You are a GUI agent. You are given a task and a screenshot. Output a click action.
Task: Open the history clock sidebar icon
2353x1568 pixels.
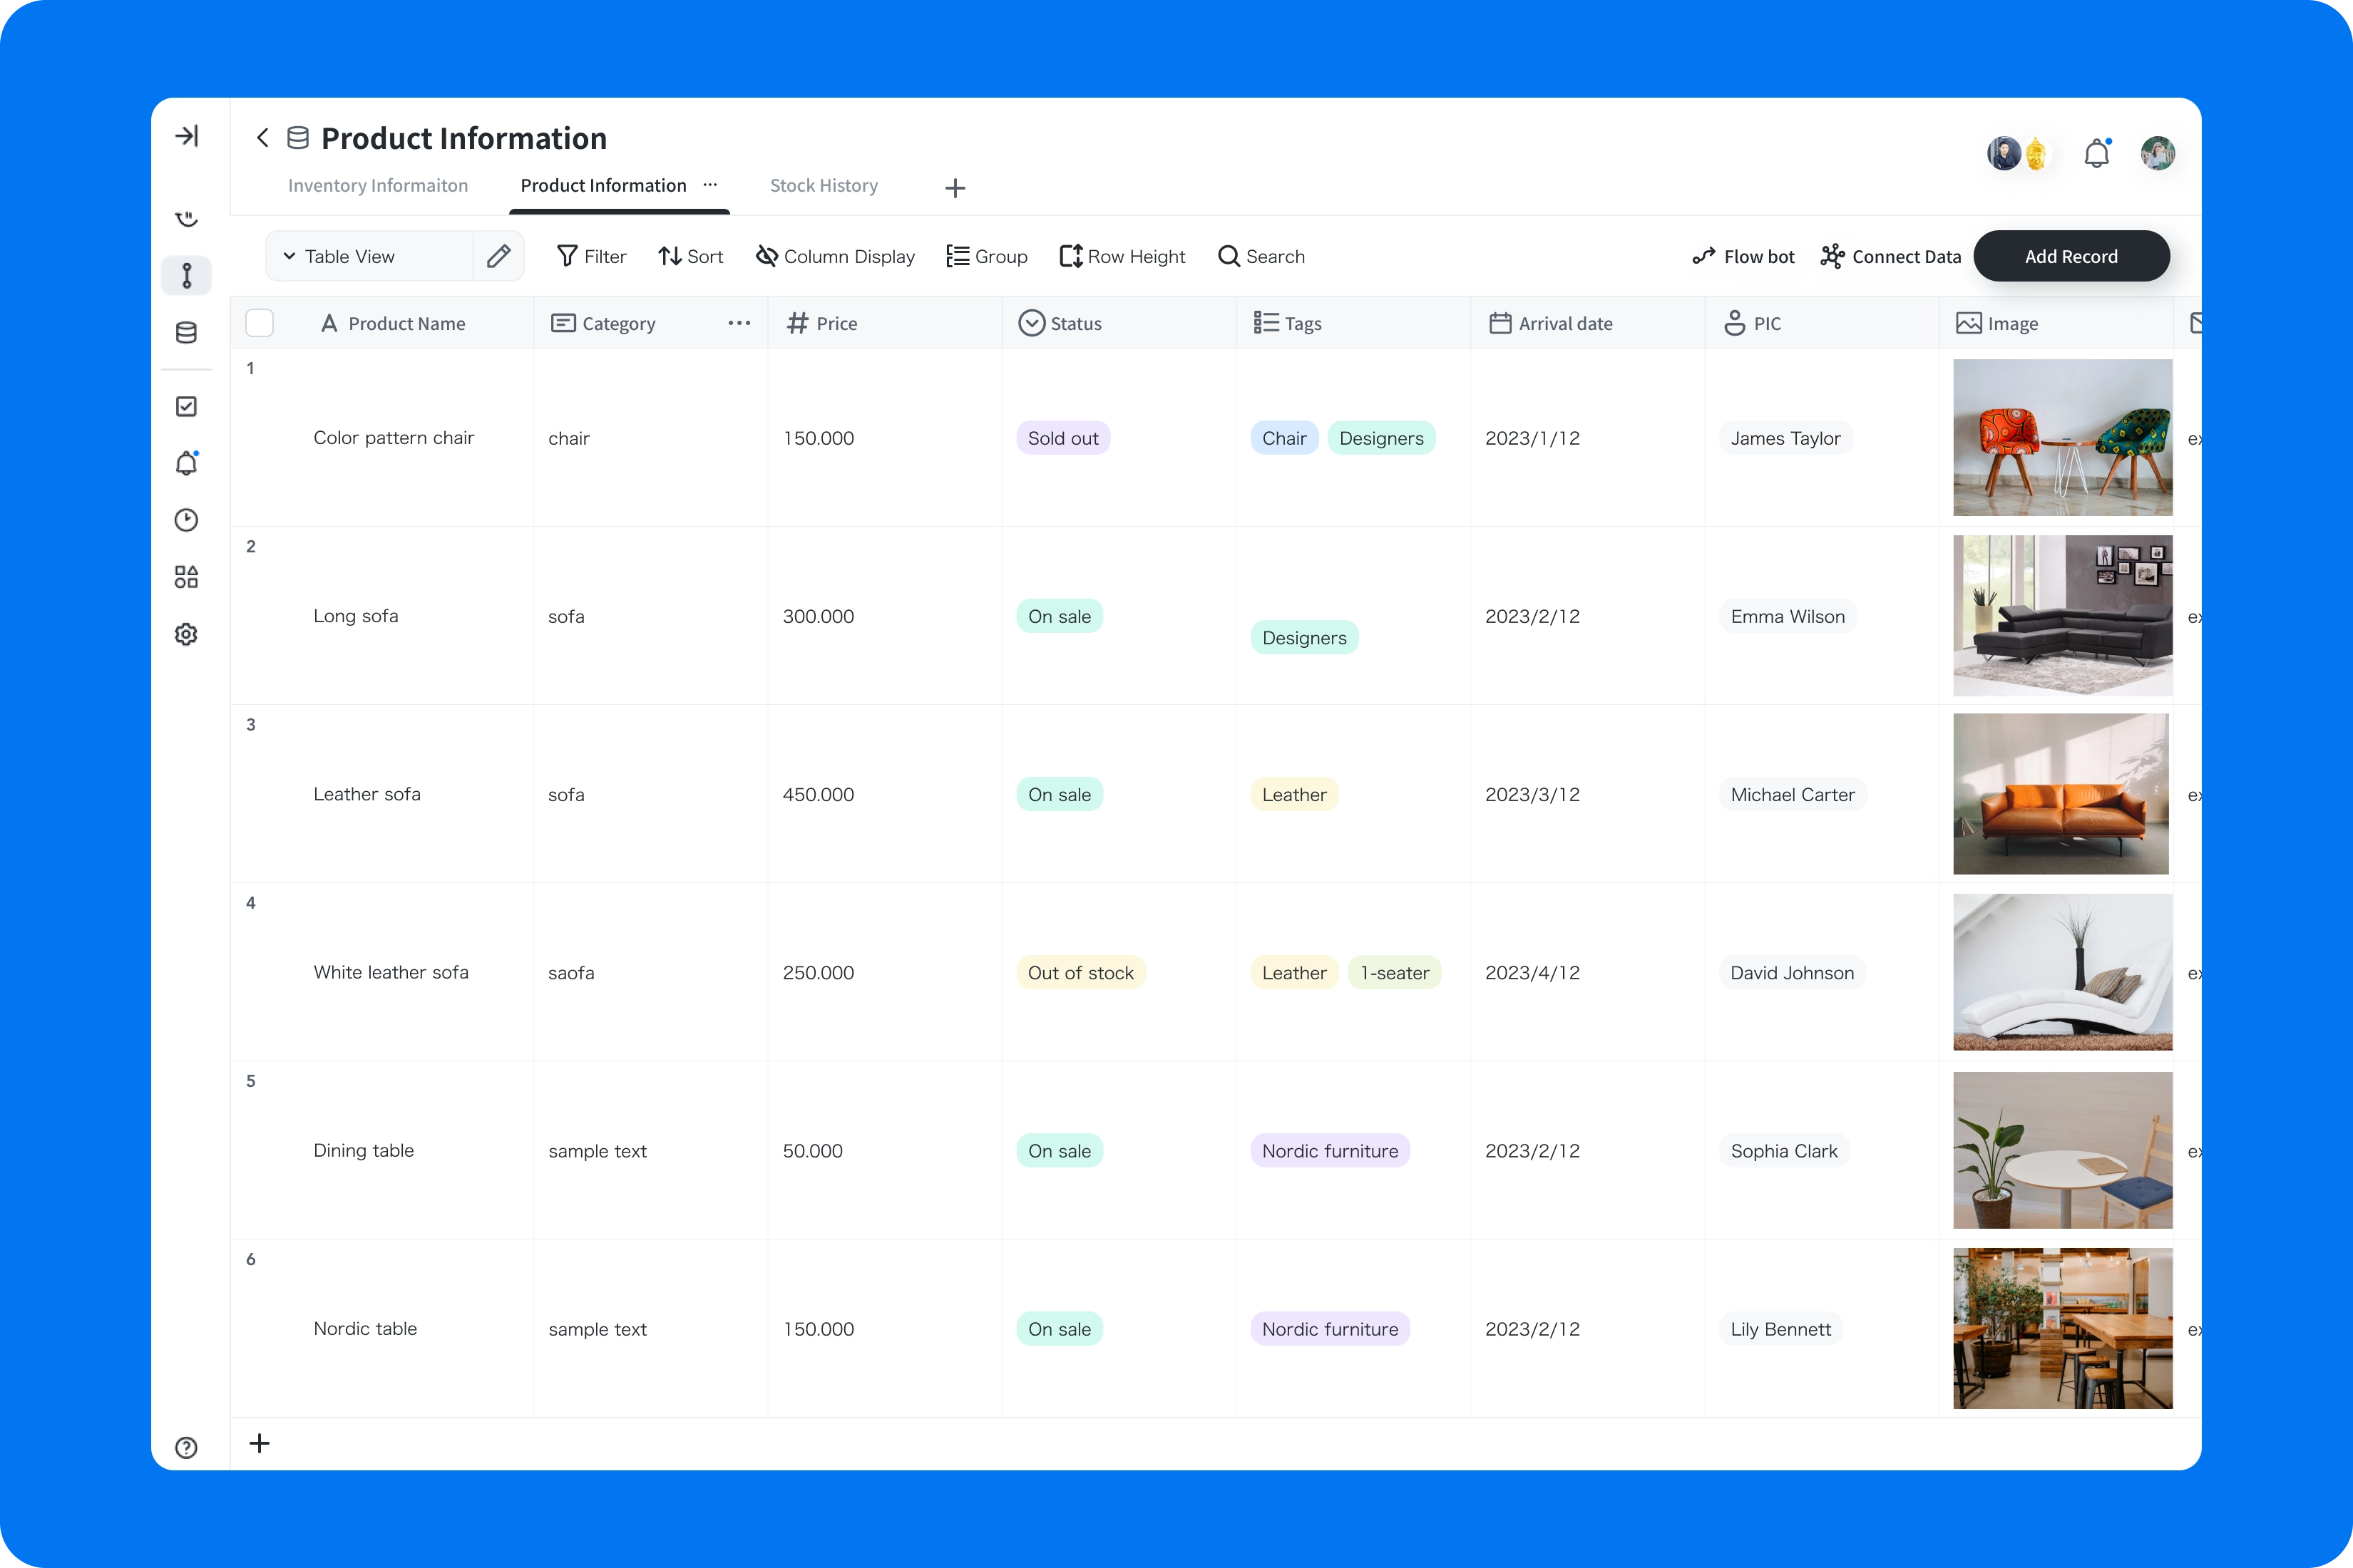(x=186, y=520)
